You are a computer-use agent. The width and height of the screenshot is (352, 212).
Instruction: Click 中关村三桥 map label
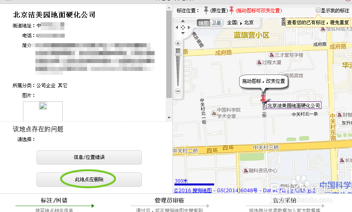click(x=266, y=147)
